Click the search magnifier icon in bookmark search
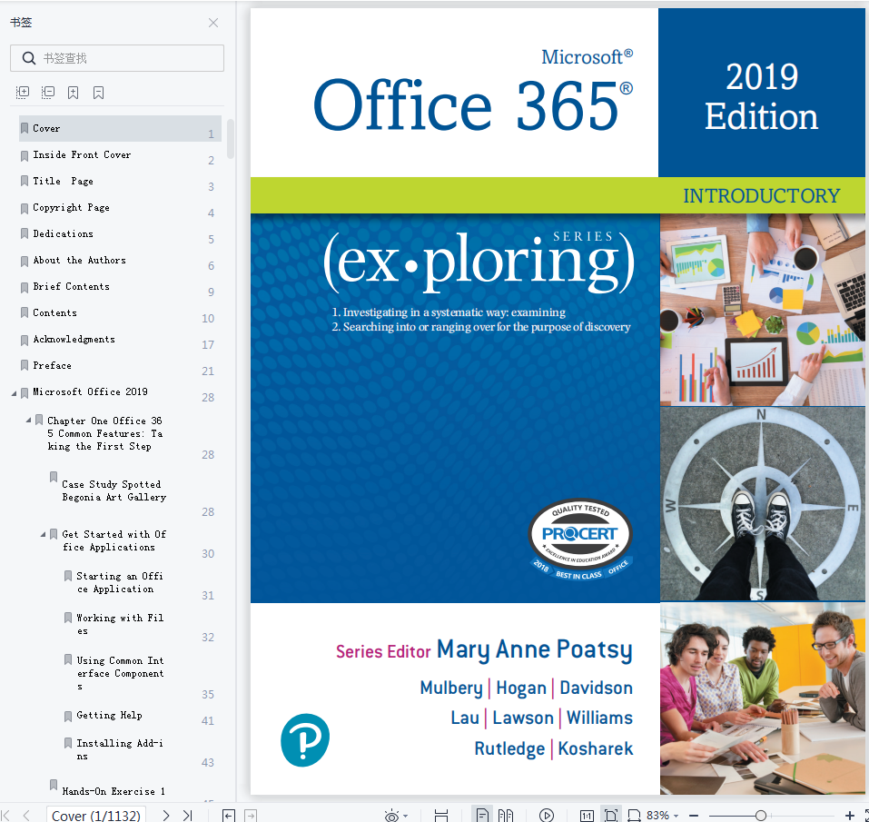 (x=29, y=58)
